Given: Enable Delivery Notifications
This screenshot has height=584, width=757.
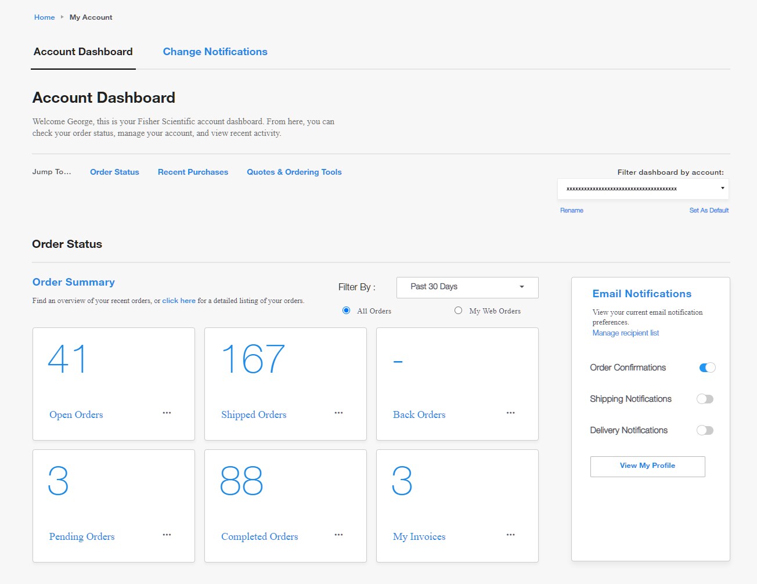Looking at the screenshot, I should point(705,430).
